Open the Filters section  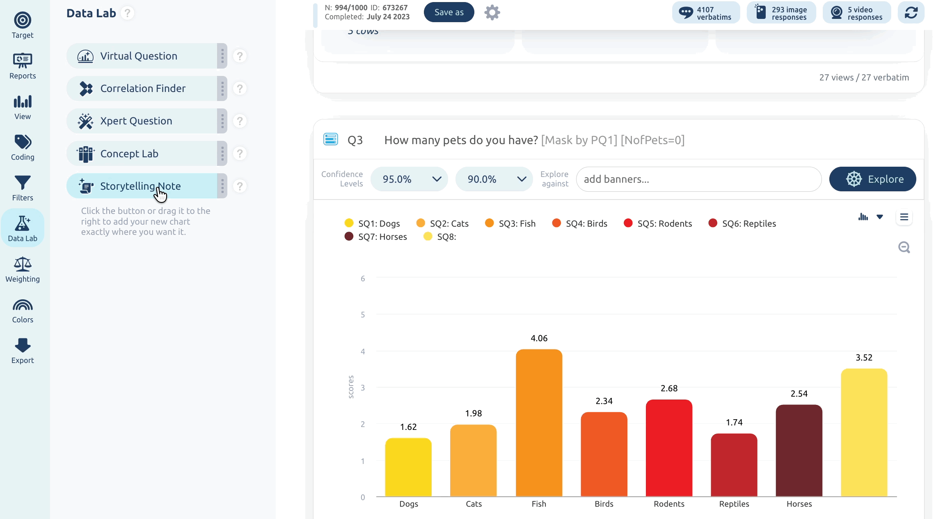point(23,188)
